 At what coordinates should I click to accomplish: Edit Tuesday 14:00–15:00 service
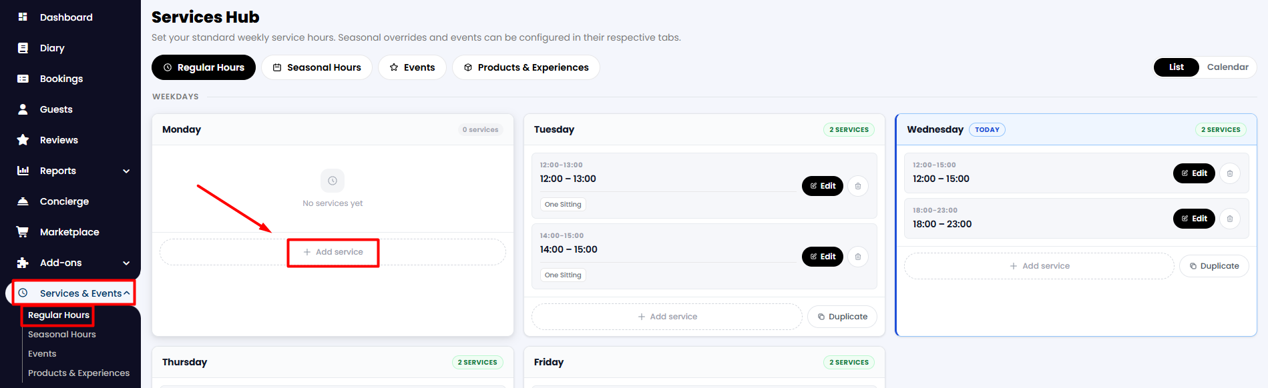823,257
